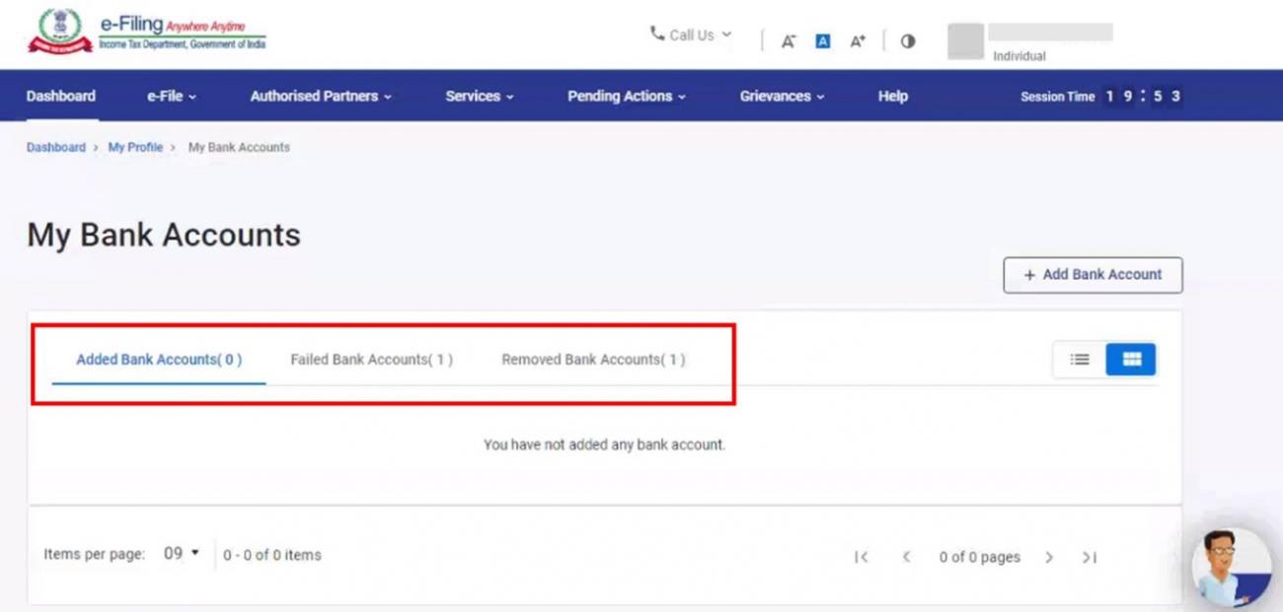Open the Help menu item
The width and height of the screenshot is (1283, 612).
892,96
